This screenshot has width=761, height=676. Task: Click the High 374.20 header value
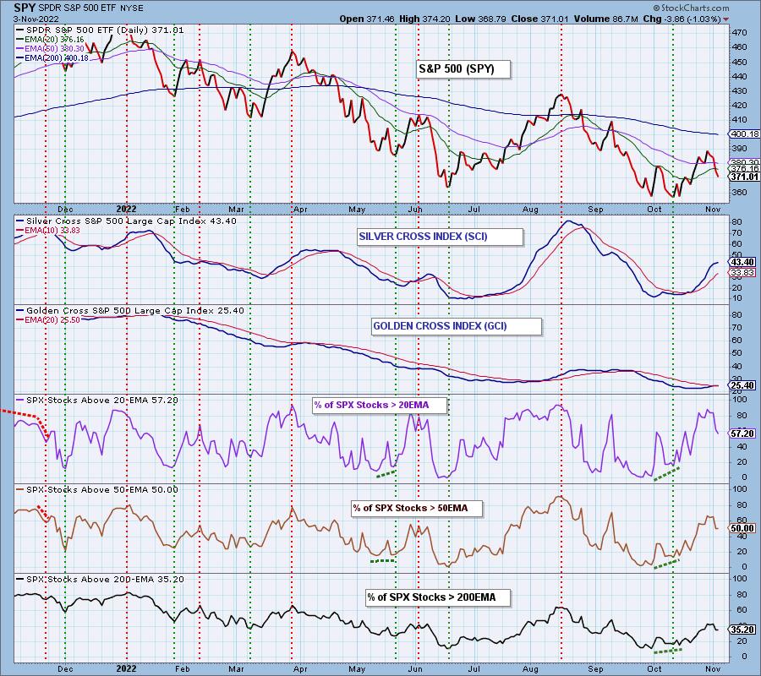(424, 19)
